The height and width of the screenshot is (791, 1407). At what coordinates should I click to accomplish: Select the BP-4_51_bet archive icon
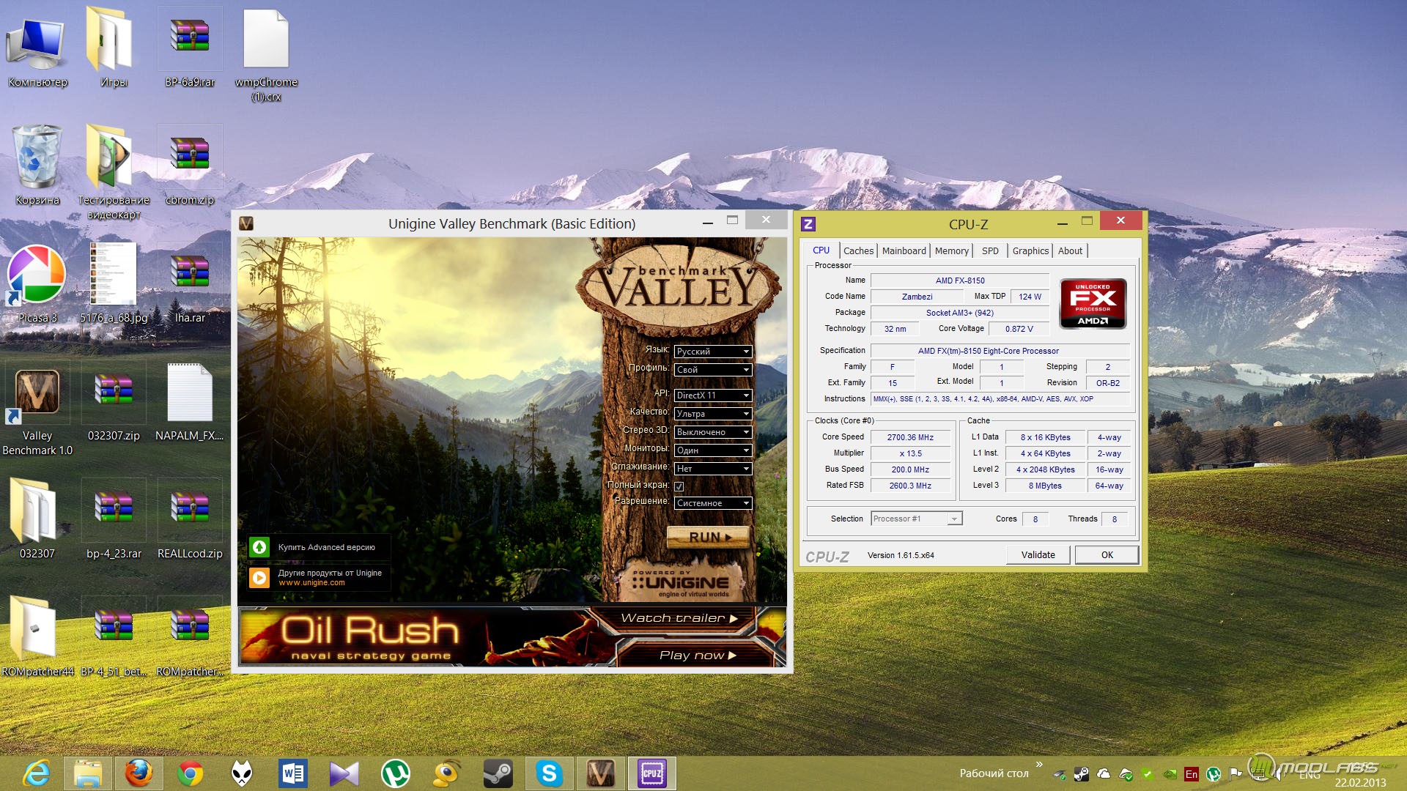point(114,637)
